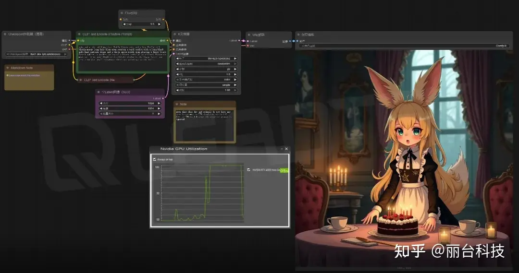This screenshot has height=273, width=519.
Task: Collapse the Checkpoint loader node via its dot
Action: click(5, 34)
